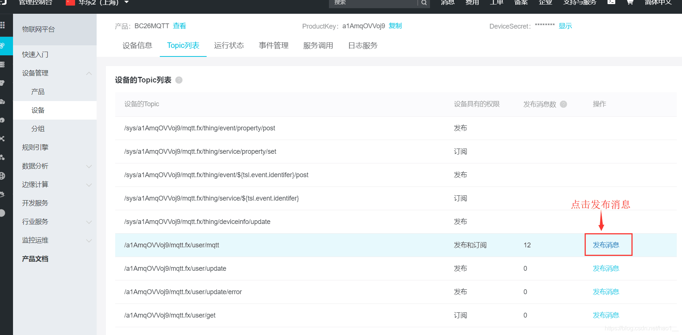Select topic row thing/service/property/set
This screenshot has height=335, width=682.
point(396,152)
